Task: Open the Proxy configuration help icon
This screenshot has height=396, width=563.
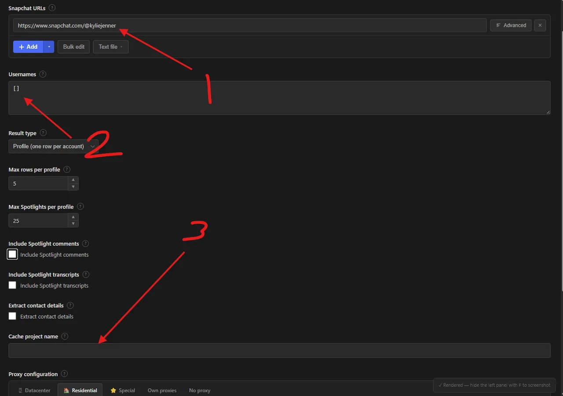Action: (65, 374)
